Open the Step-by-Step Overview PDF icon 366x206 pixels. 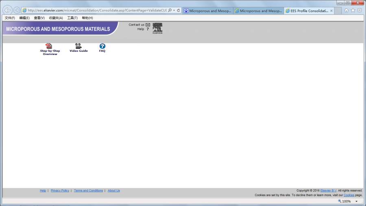point(49,46)
